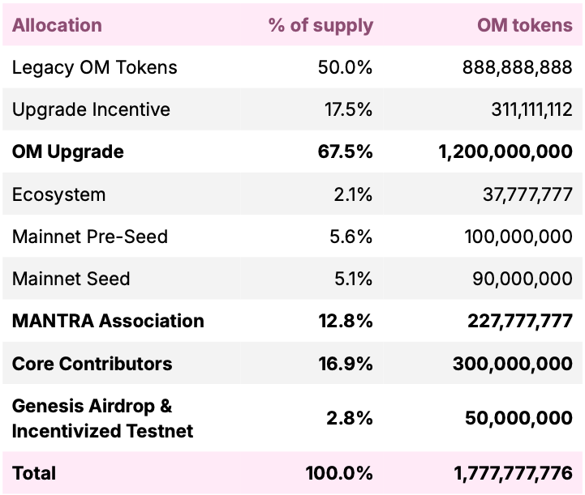Click the 300,000,000 token amount

coord(513,363)
